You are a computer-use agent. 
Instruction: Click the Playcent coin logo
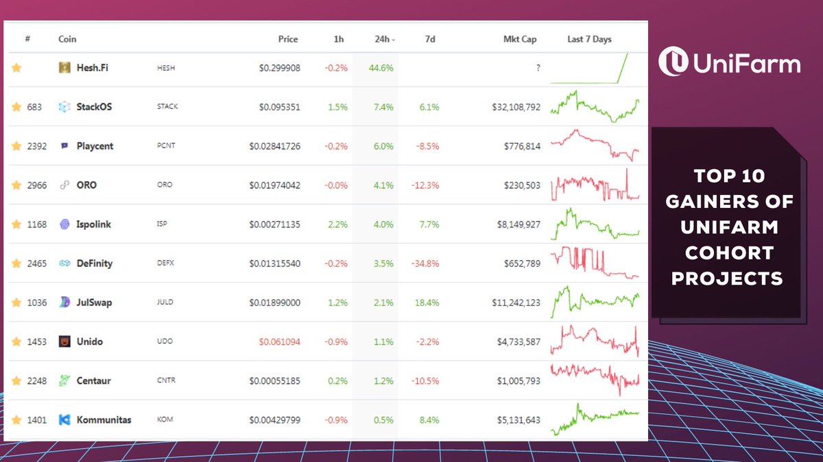(65, 146)
